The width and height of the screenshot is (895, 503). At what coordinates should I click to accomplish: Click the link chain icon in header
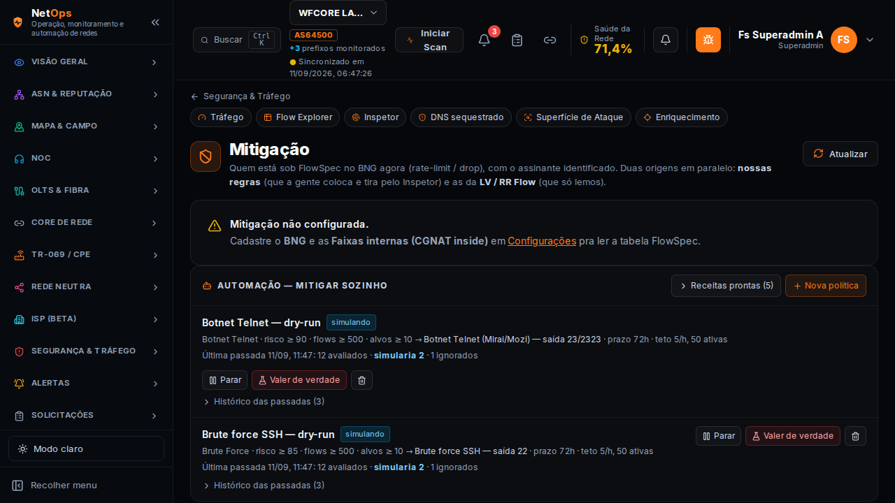(550, 40)
